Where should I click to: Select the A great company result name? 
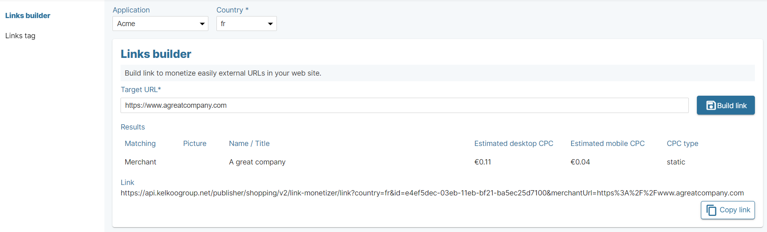click(x=257, y=162)
